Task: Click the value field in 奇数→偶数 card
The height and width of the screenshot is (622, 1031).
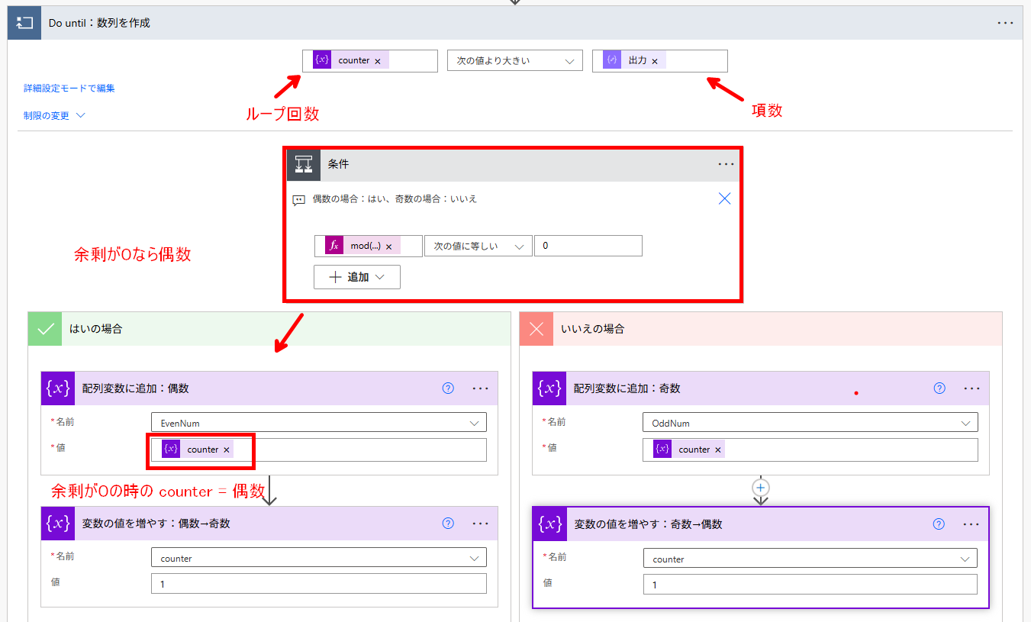Action: tap(810, 585)
